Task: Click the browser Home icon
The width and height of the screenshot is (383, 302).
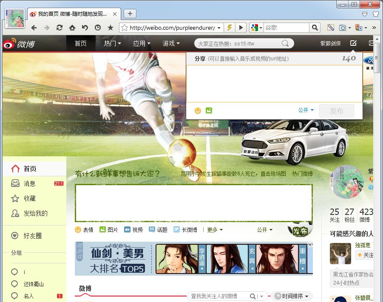Action: [72, 28]
